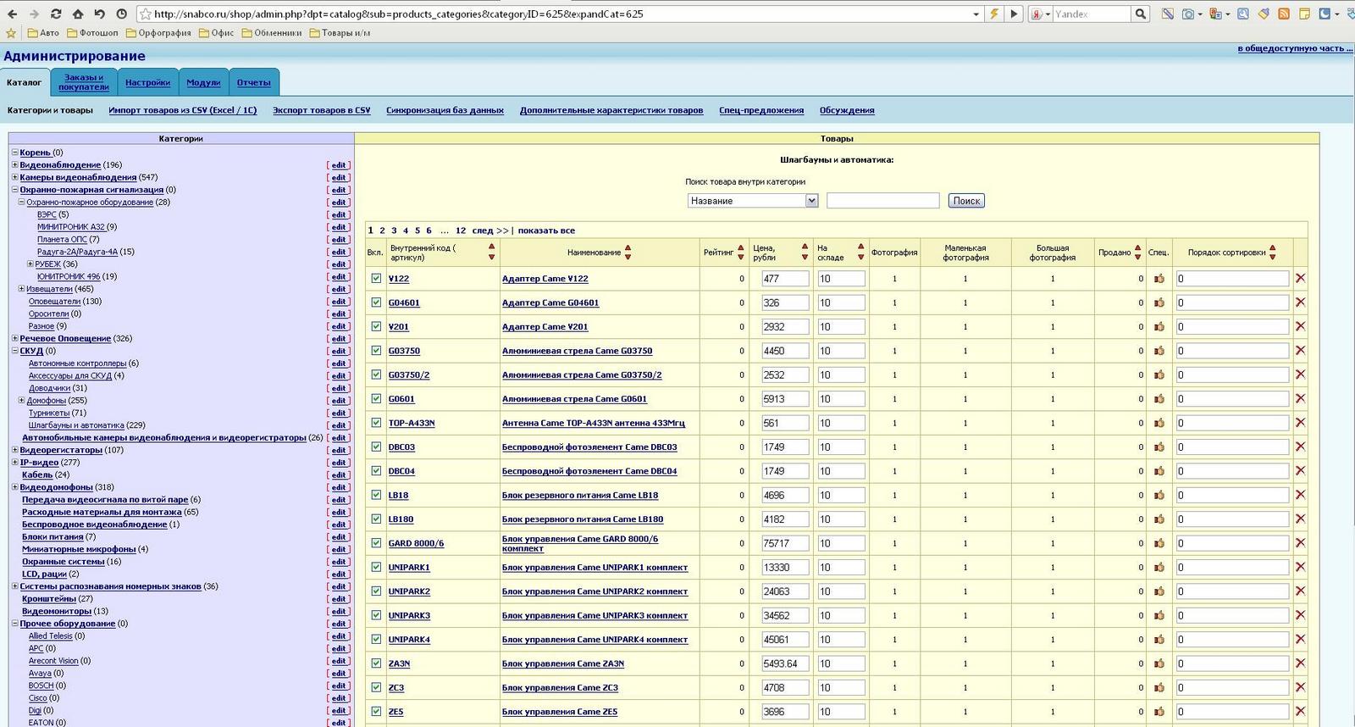Click the browser reload page icon
The image size is (1355, 727).
click(56, 14)
